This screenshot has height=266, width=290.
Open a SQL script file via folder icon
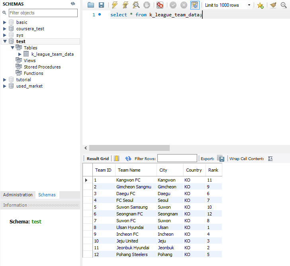tap(91, 5)
